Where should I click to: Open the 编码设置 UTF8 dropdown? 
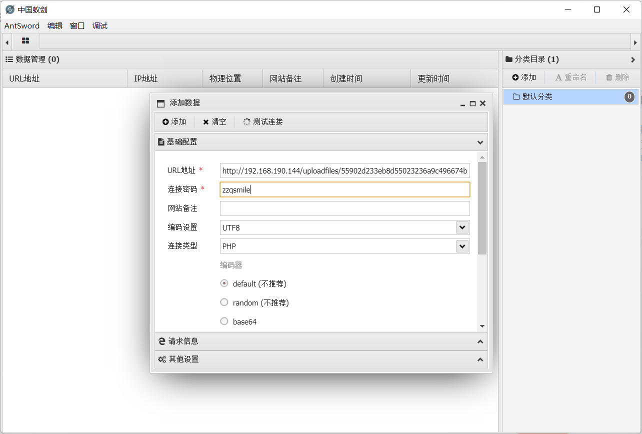click(x=462, y=227)
